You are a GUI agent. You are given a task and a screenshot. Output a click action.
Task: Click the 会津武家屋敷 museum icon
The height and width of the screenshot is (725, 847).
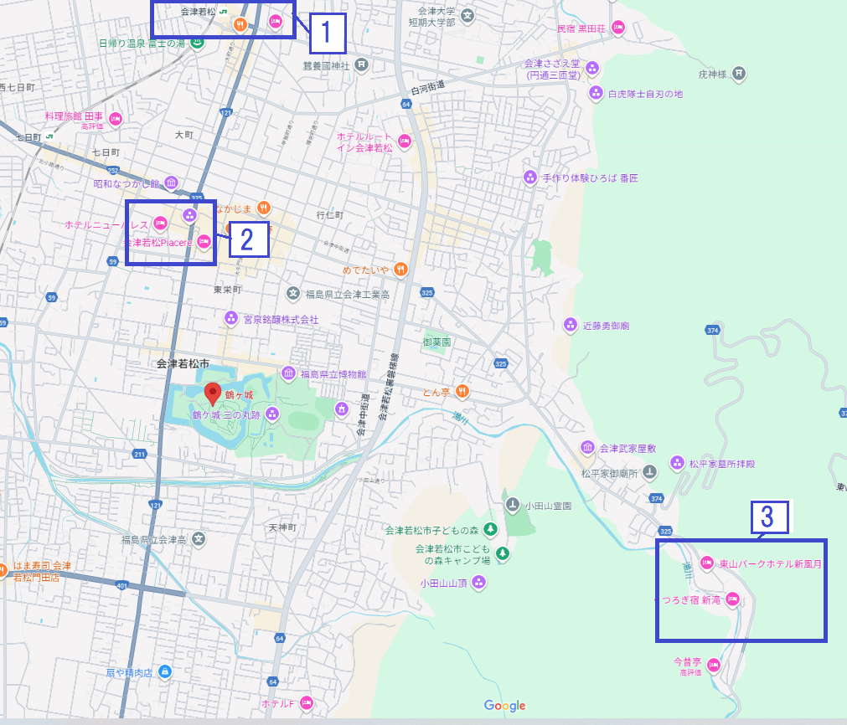(x=587, y=448)
